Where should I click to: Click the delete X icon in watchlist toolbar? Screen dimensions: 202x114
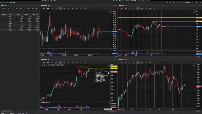coord(17,9)
